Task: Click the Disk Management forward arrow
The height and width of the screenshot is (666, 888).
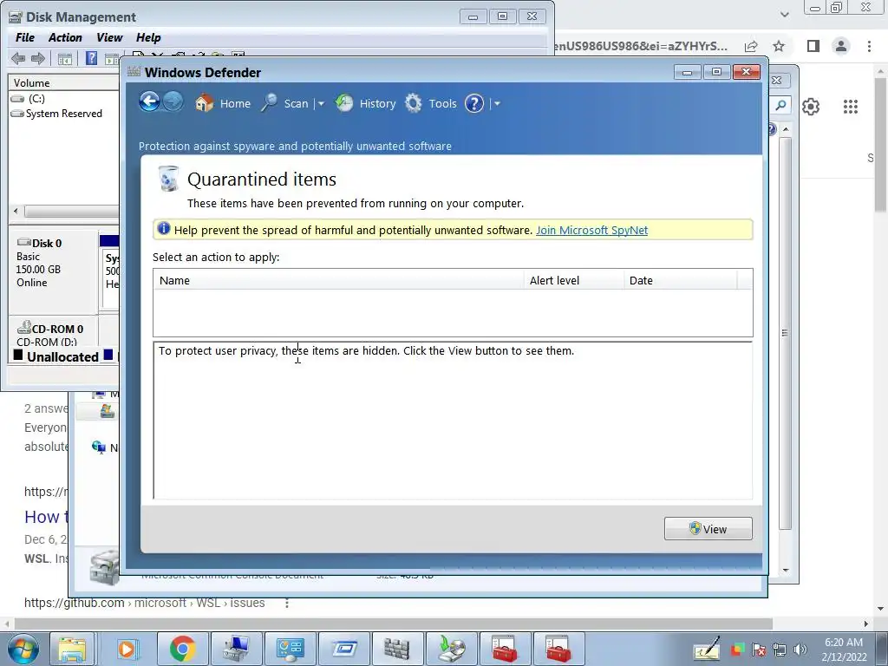Action: click(x=38, y=58)
